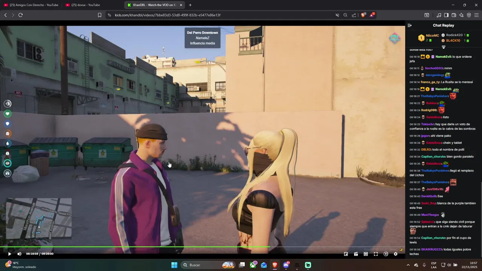Switch to the dovux YouTube tab
Screen dimensions: 482x271
[x=92, y=5]
